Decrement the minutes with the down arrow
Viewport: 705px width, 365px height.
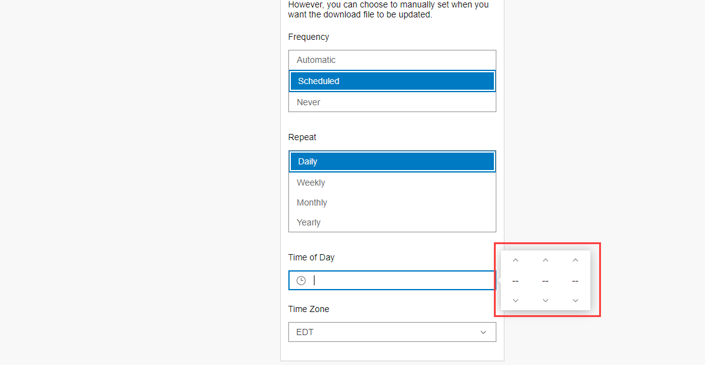coord(545,300)
